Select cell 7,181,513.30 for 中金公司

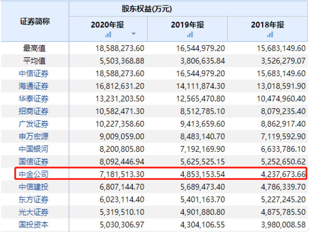click(x=122, y=174)
